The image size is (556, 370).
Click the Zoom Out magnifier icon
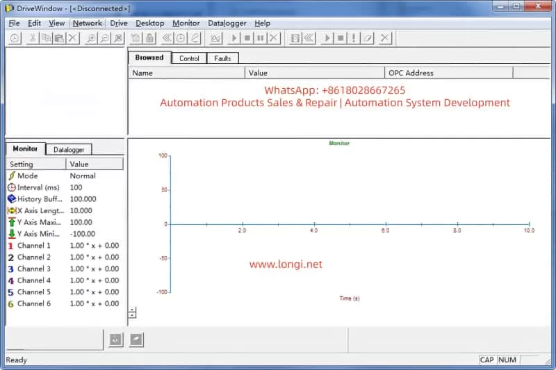pos(105,38)
